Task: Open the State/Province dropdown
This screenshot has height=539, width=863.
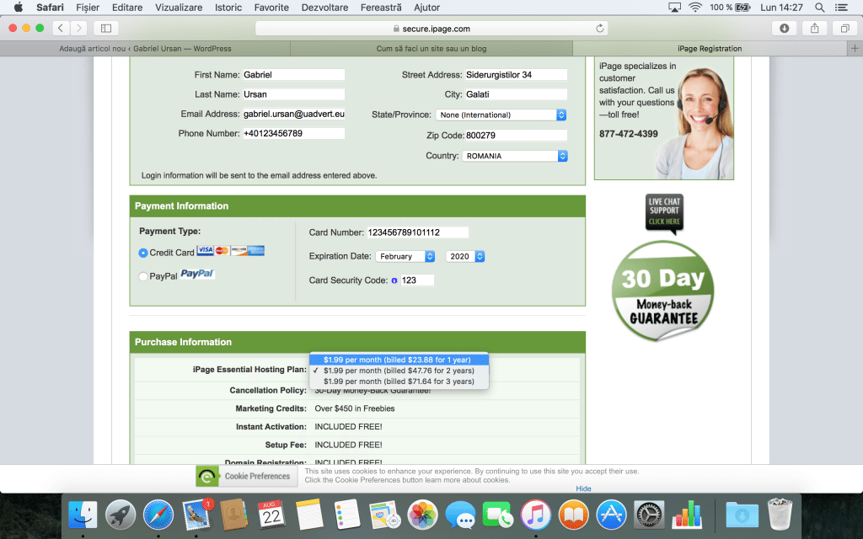Action: pos(501,115)
